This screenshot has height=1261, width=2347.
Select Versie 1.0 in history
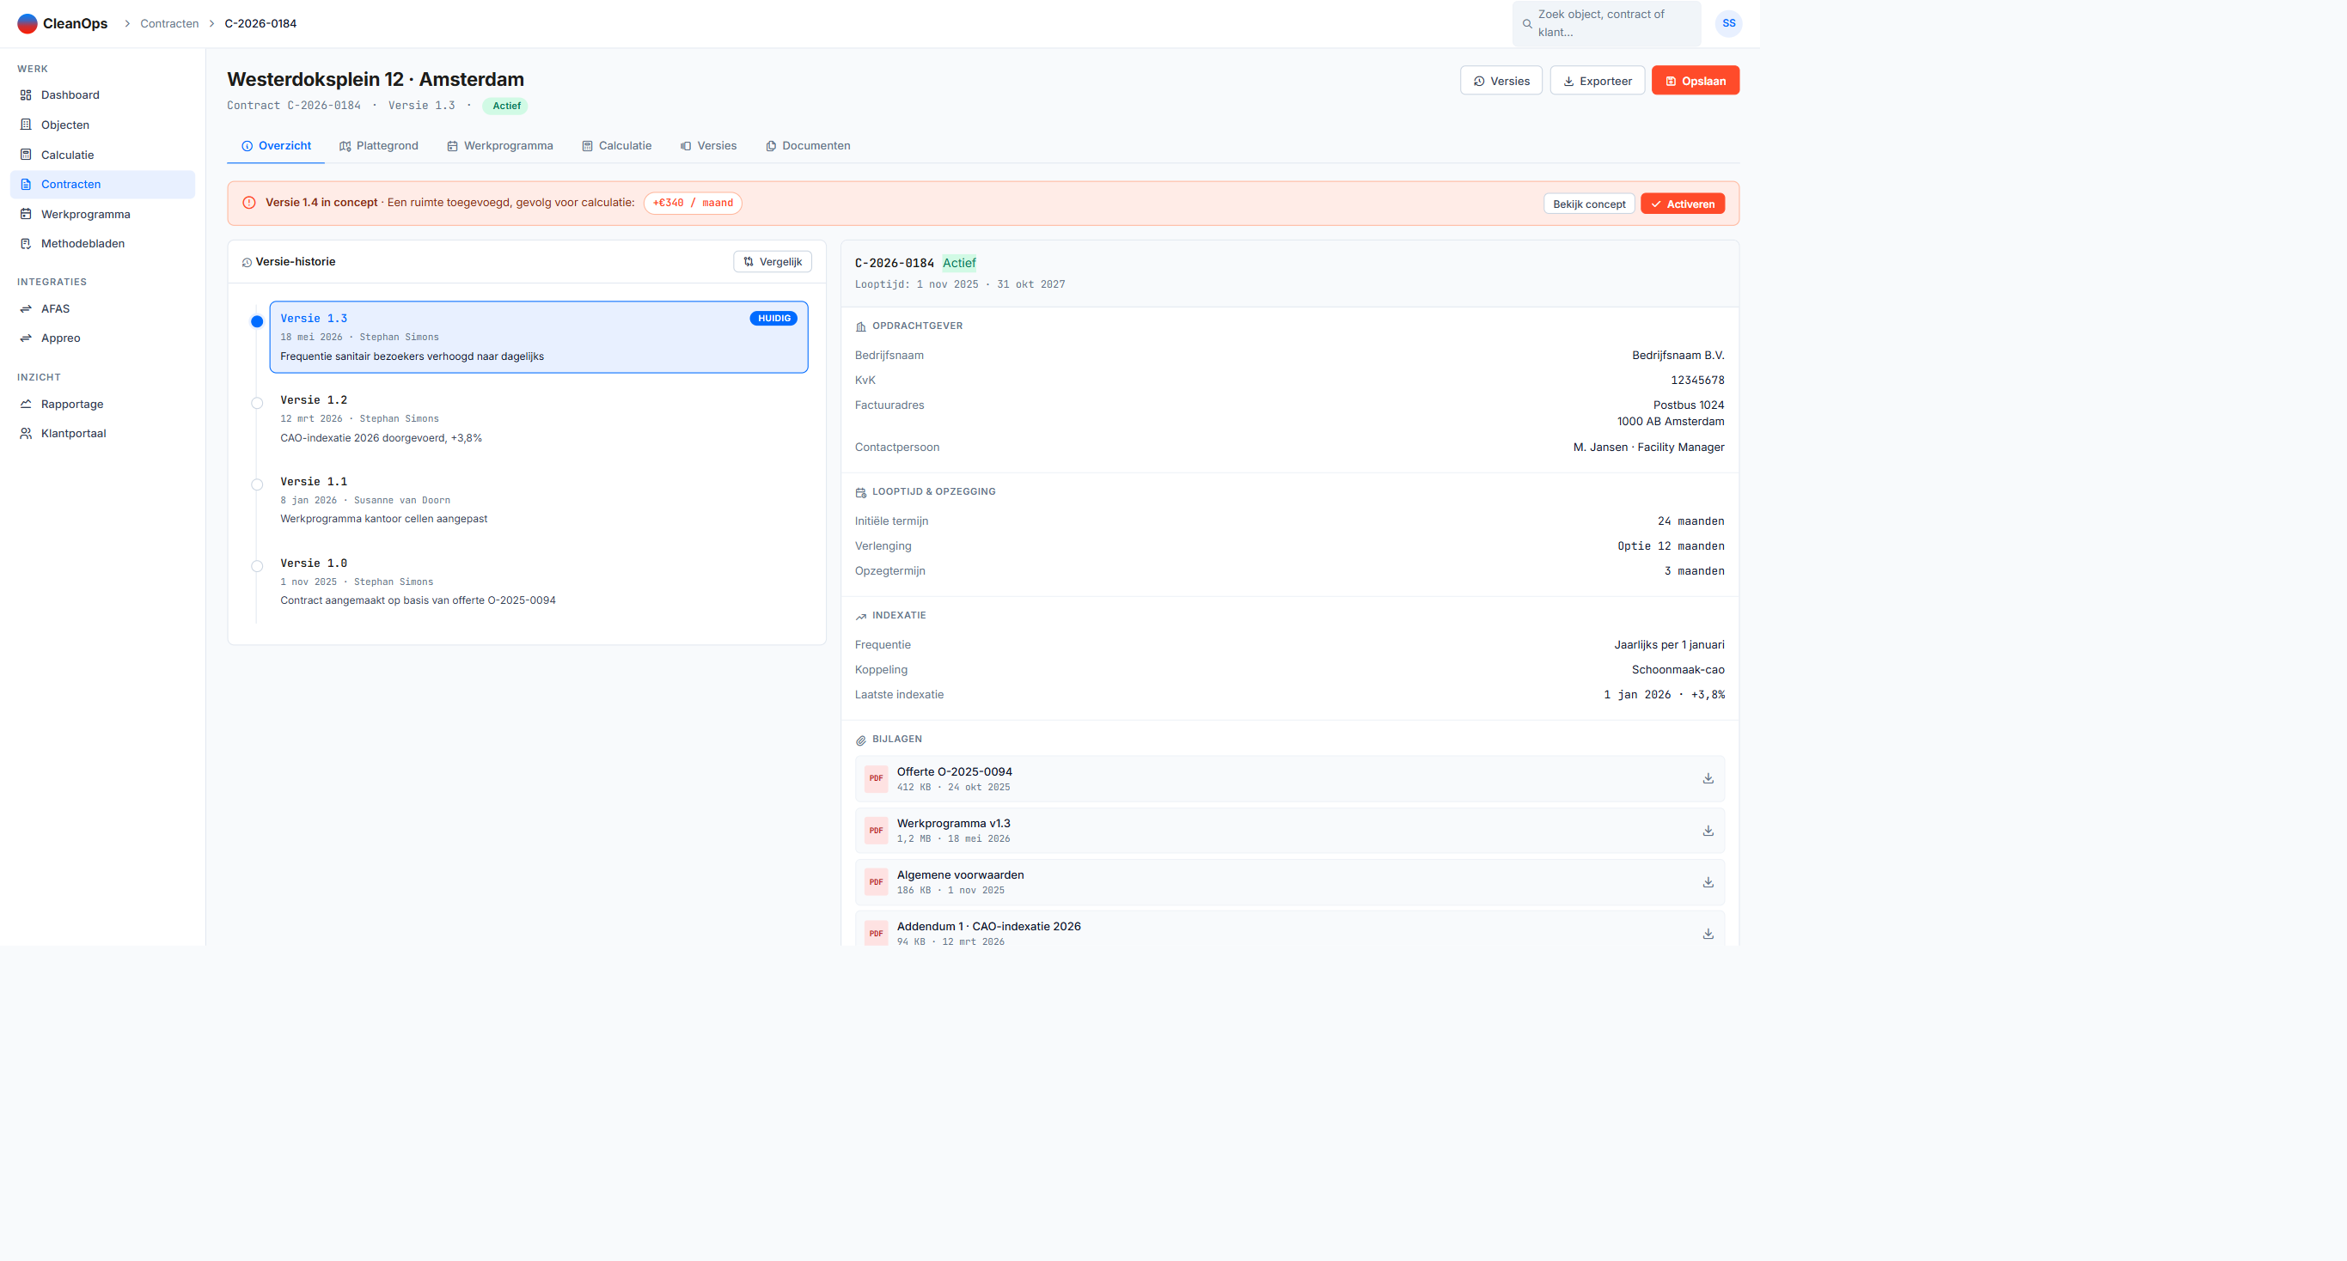[539, 582]
